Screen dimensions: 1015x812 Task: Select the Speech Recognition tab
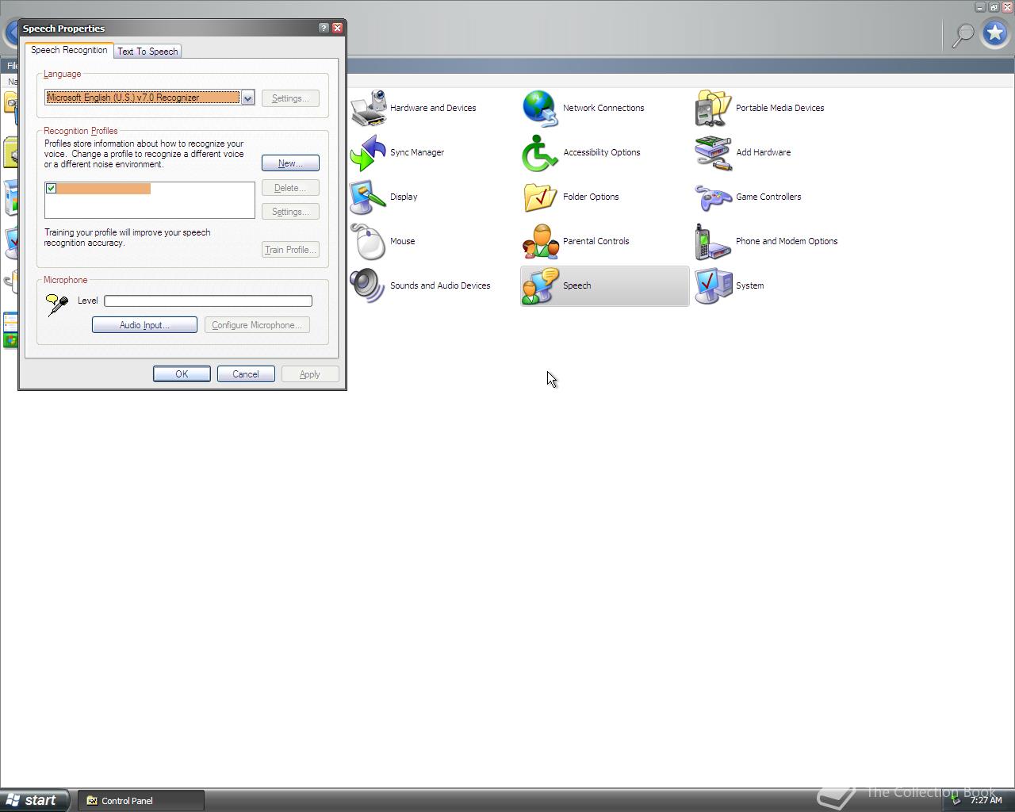(69, 50)
